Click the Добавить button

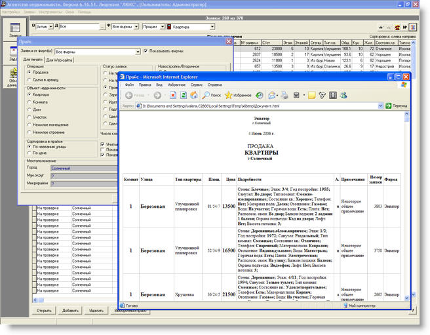pos(70,310)
